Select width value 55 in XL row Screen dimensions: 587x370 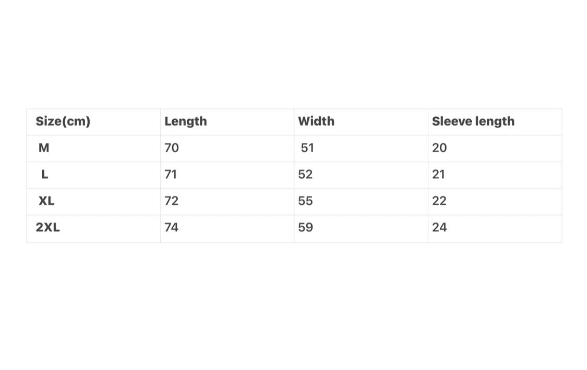coord(305,201)
